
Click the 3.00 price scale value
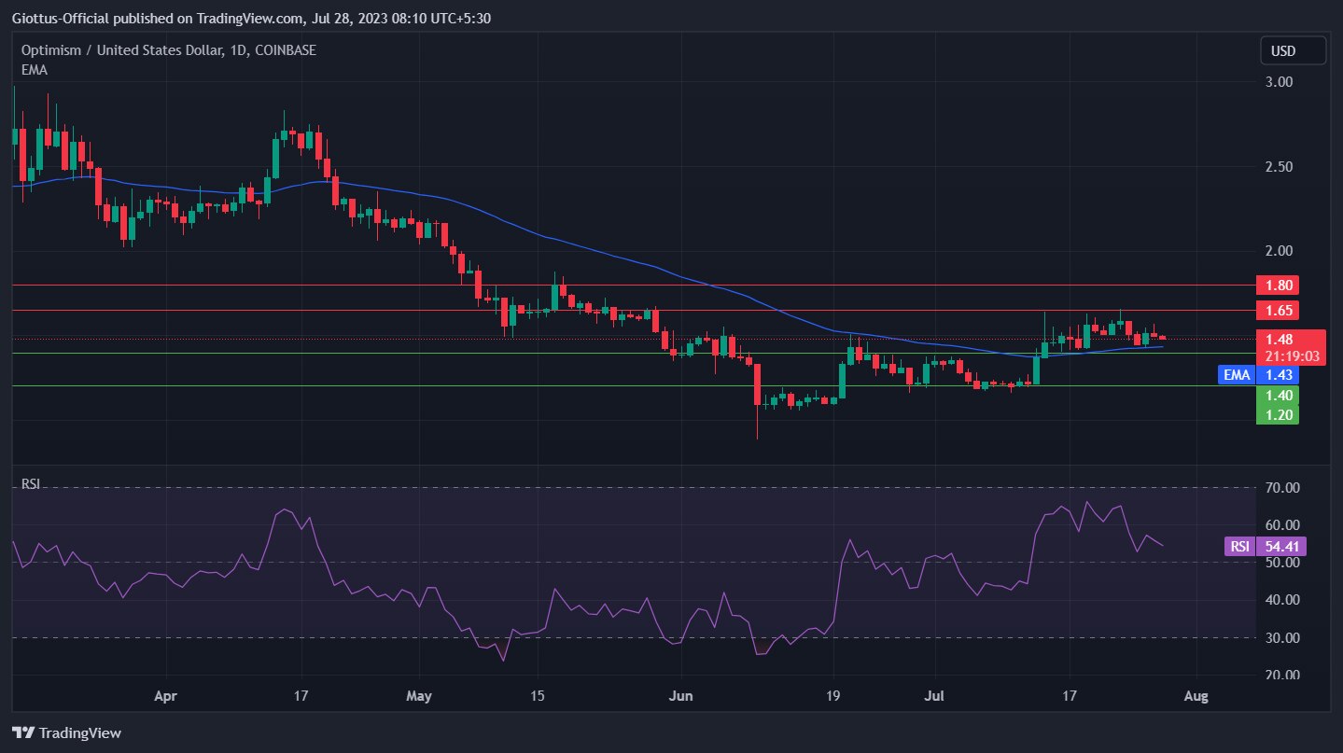click(x=1277, y=82)
